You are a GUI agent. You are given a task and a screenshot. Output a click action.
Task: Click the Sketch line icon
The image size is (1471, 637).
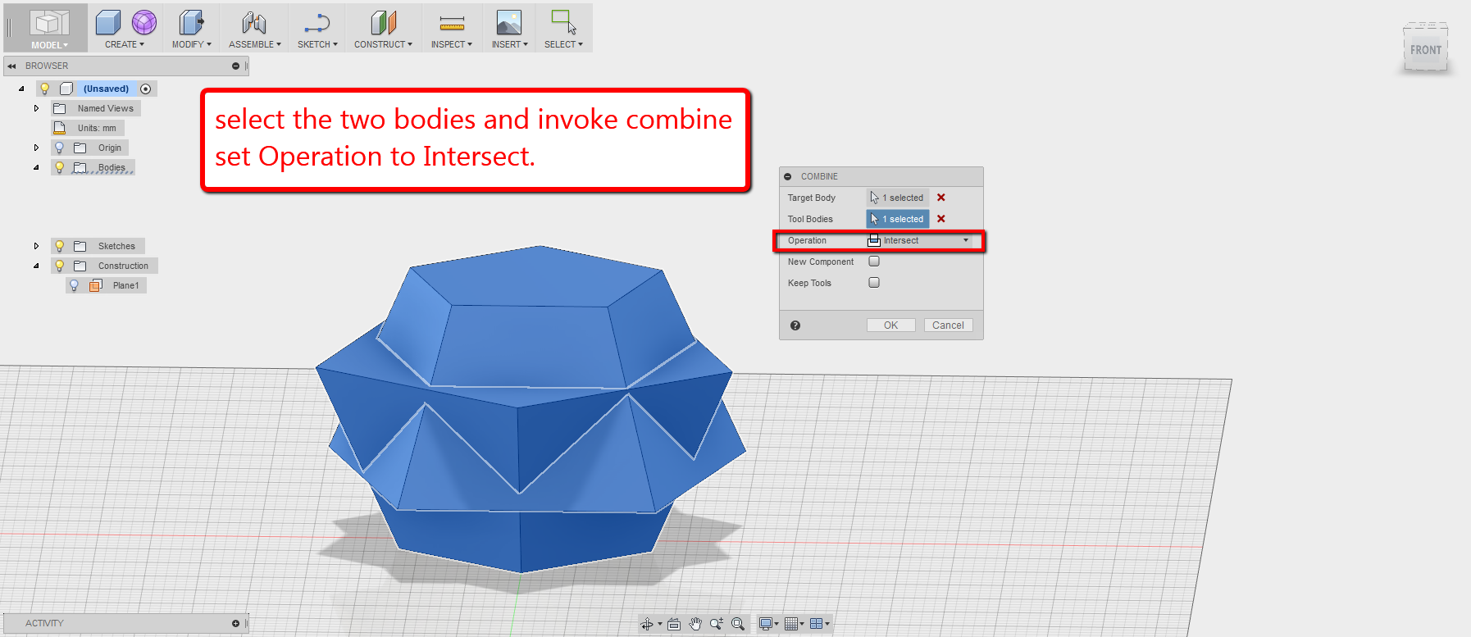[317, 23]
